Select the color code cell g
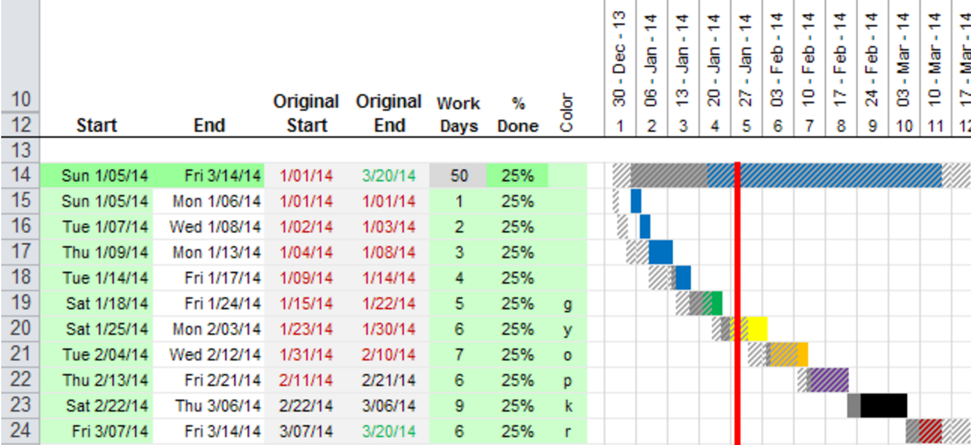 567,303
